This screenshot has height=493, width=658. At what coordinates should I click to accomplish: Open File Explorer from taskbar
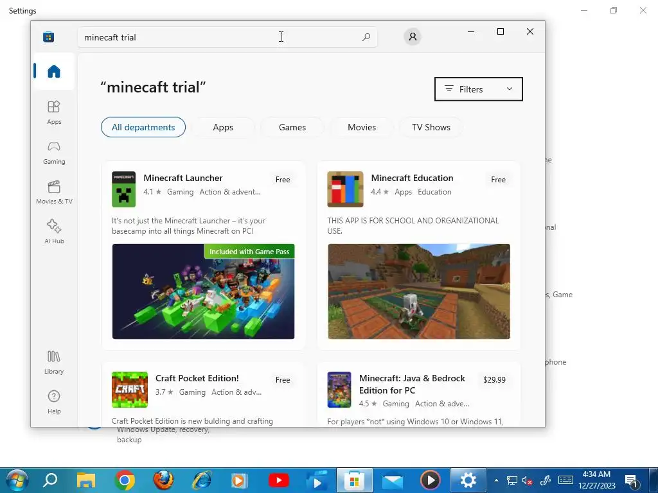click(x=86, y=480)
